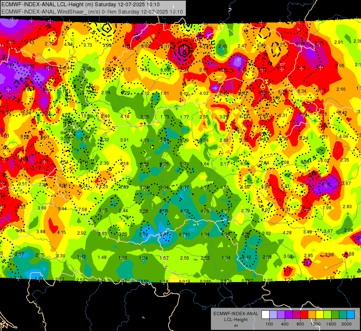
Task: Click the wind shear value '2.35'
Action: click(345, 160)
